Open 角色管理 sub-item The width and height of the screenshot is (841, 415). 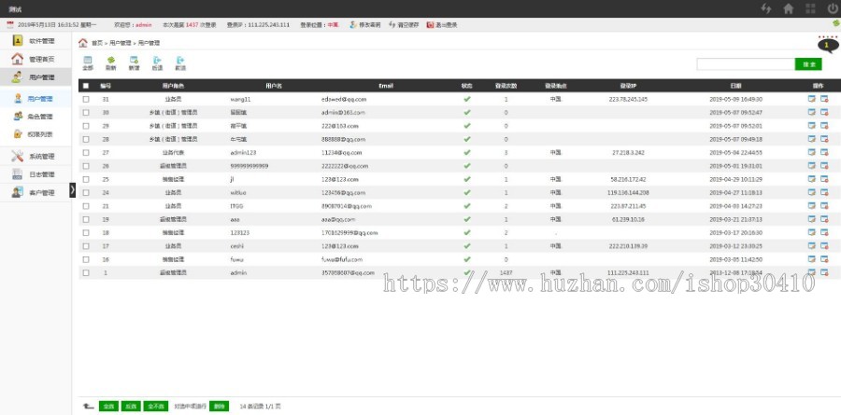[x=36, y=117]
